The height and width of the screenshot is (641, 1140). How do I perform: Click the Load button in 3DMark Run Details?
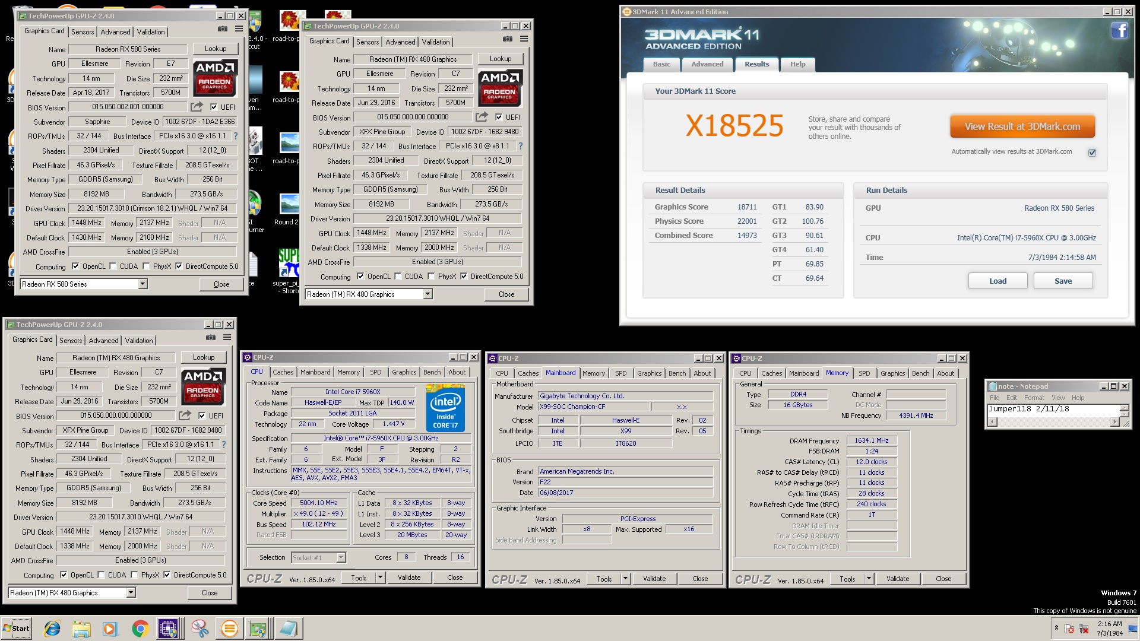click(x=997, y=281)
